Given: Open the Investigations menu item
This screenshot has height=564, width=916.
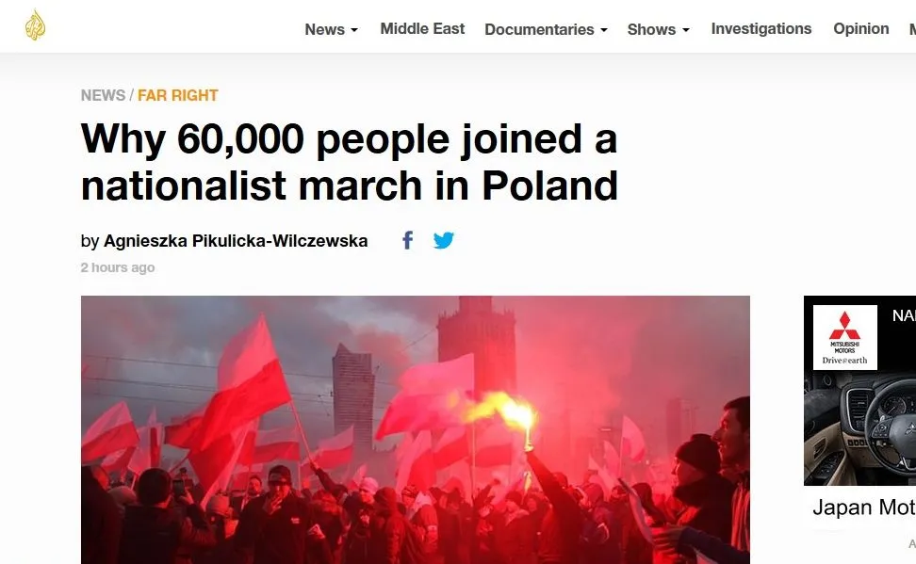Looking at the screenshot, I should pos(761,28).
